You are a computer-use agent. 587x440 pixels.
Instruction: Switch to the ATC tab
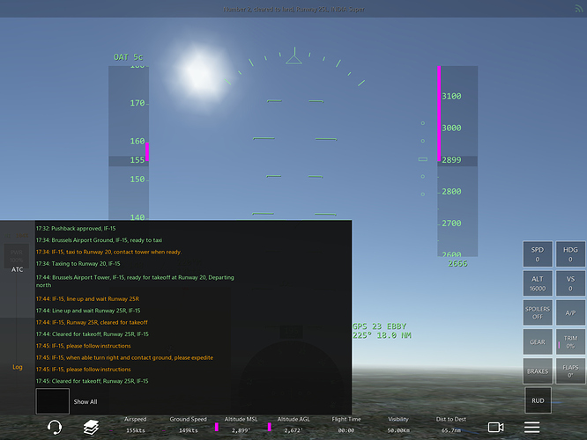(18, 269)
